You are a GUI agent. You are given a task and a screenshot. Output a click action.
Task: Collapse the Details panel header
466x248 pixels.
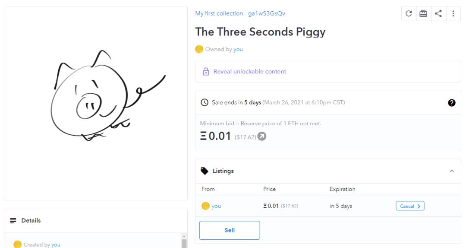coord(96,221)
